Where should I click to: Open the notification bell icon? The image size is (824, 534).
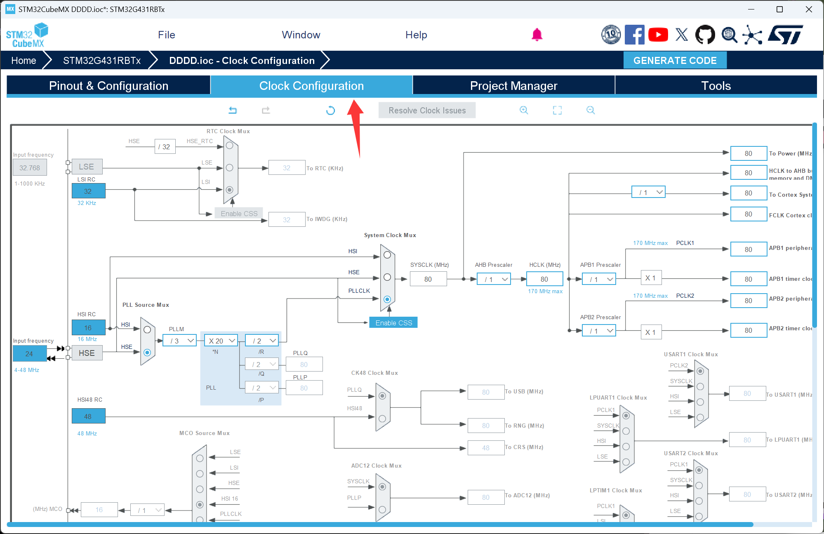click(537, 35)
